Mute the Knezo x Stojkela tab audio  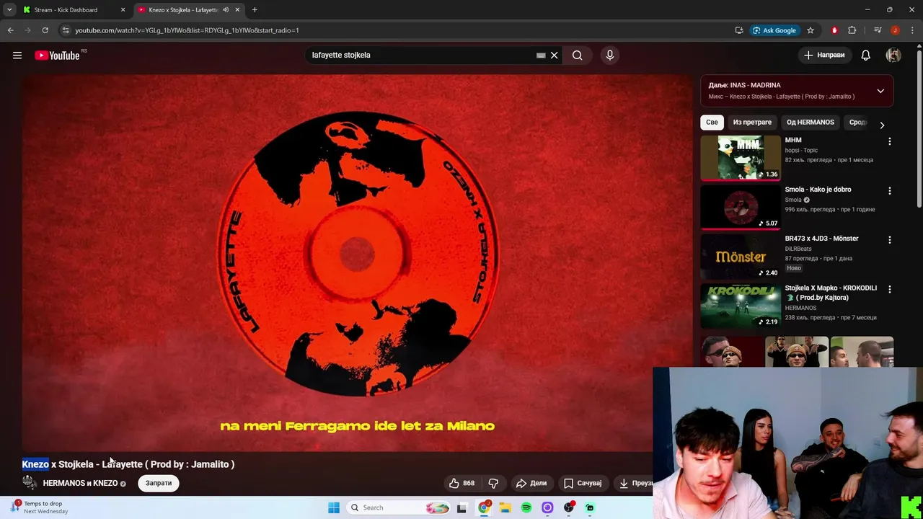click(226, 10)
